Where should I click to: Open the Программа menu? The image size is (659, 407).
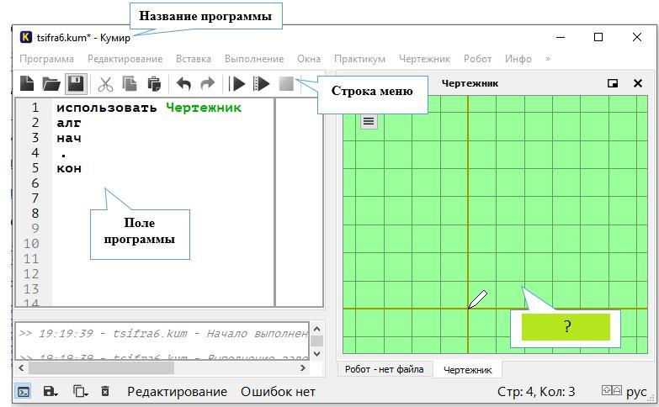point(46,59)
